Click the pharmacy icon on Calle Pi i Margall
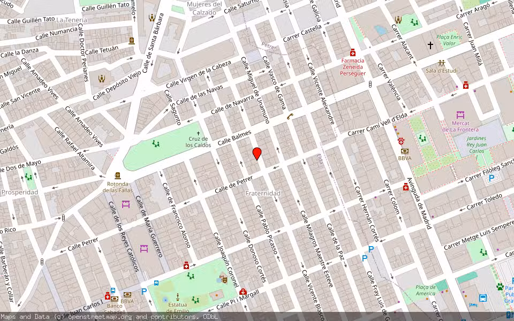The height and width of the screenshot is (321, 514). (x=243, y=291)
